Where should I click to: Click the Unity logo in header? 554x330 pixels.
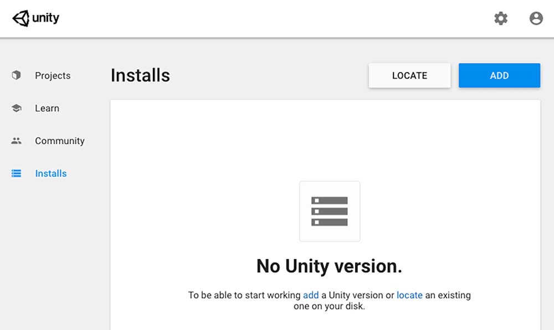click(35, 18)
